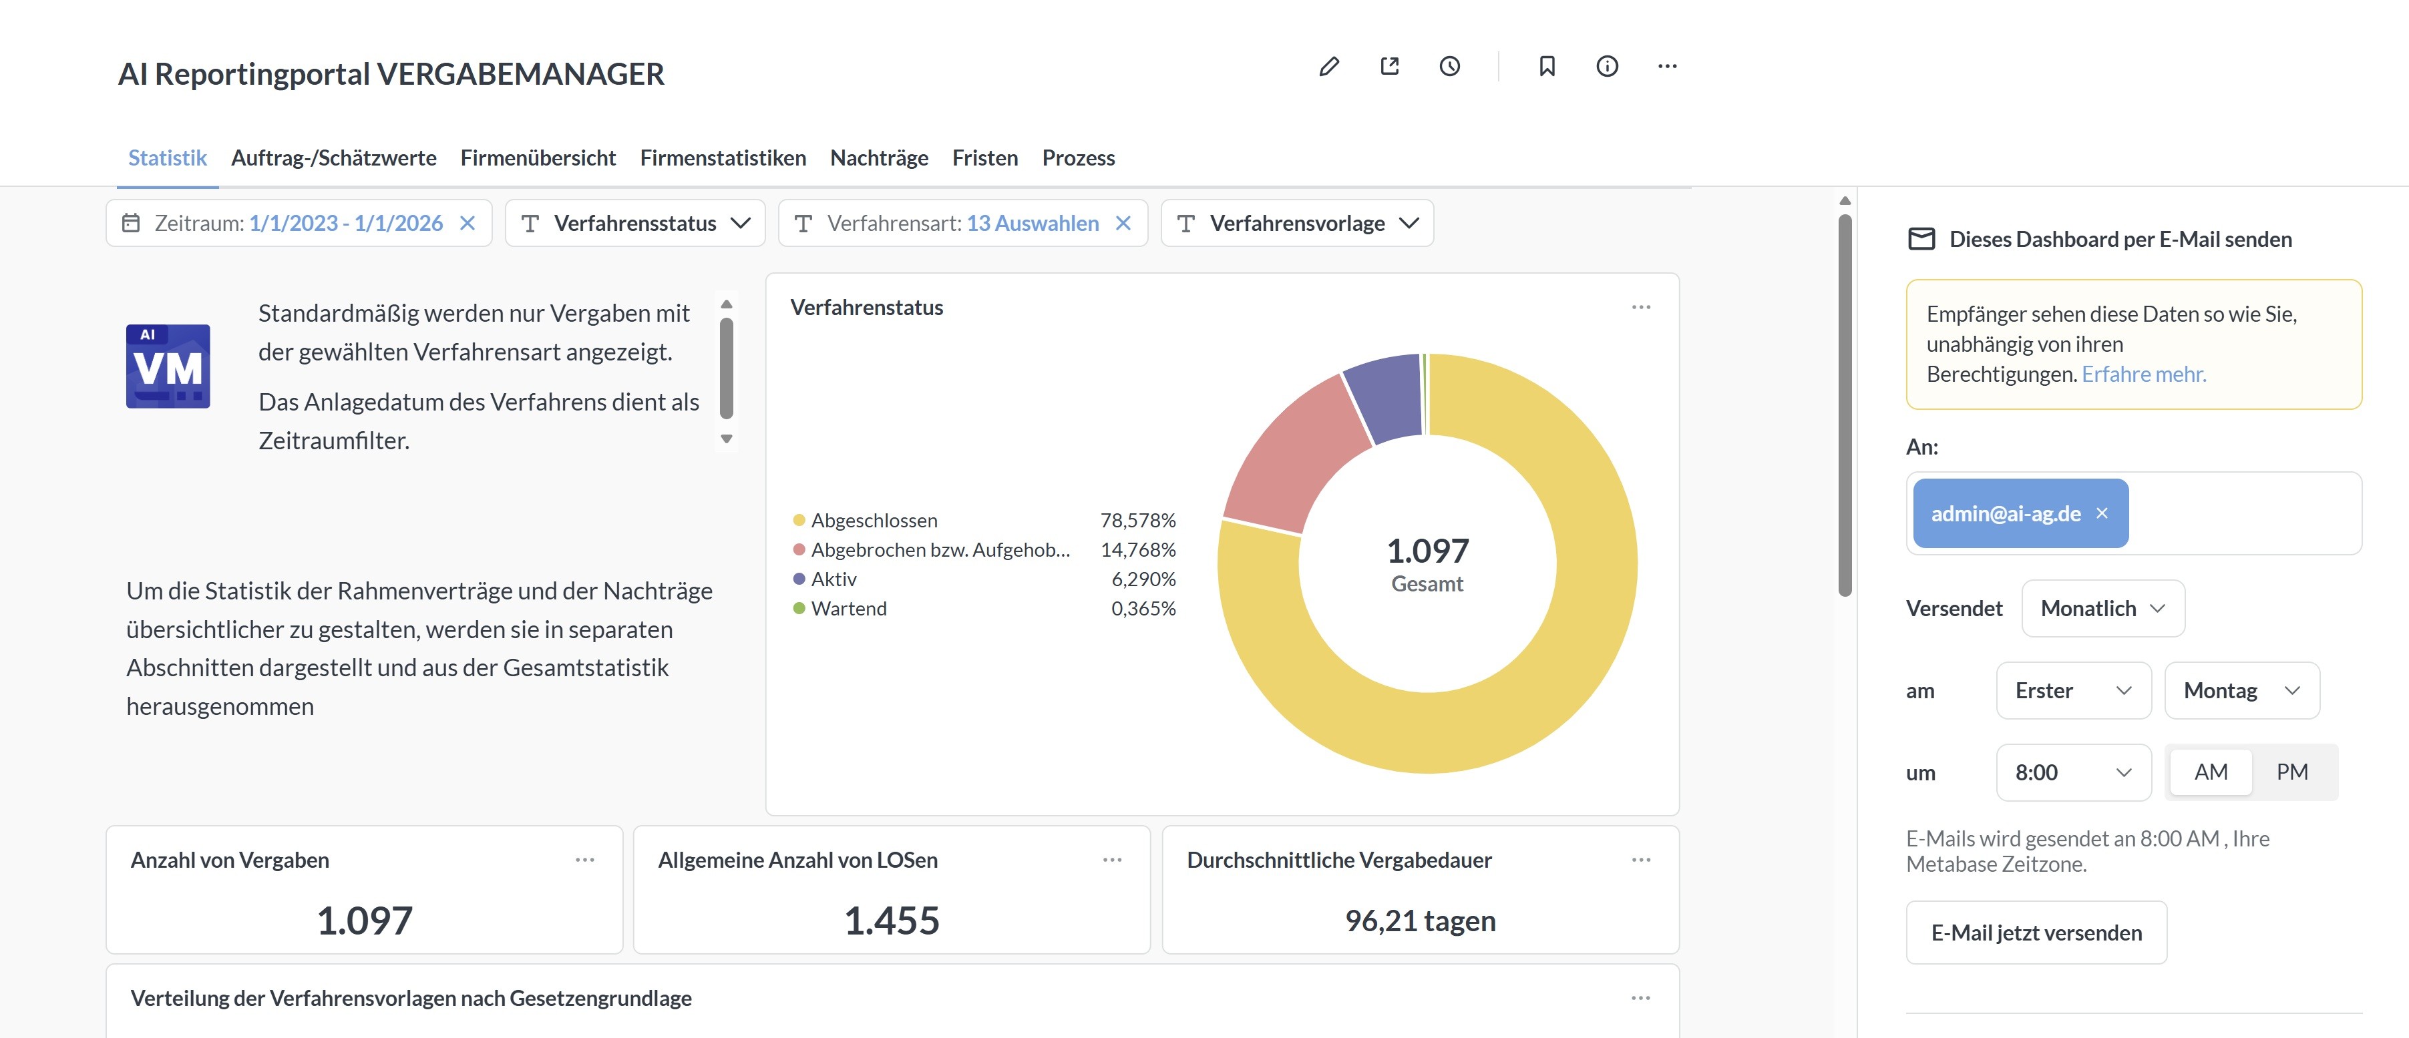This screenshot has height=1038, width=2409.
Task: Remove the Verfahrensart 13 Auswahlen filter
Action: click(x=1123, y=224)
